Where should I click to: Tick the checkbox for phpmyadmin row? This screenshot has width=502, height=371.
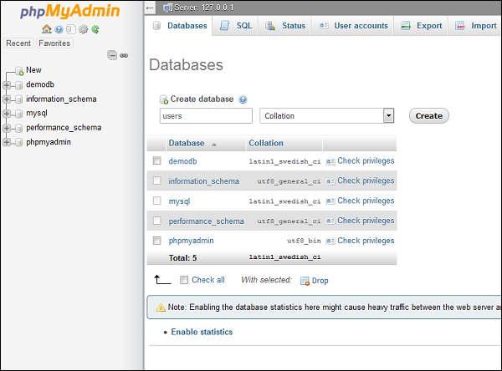(156, 241)
